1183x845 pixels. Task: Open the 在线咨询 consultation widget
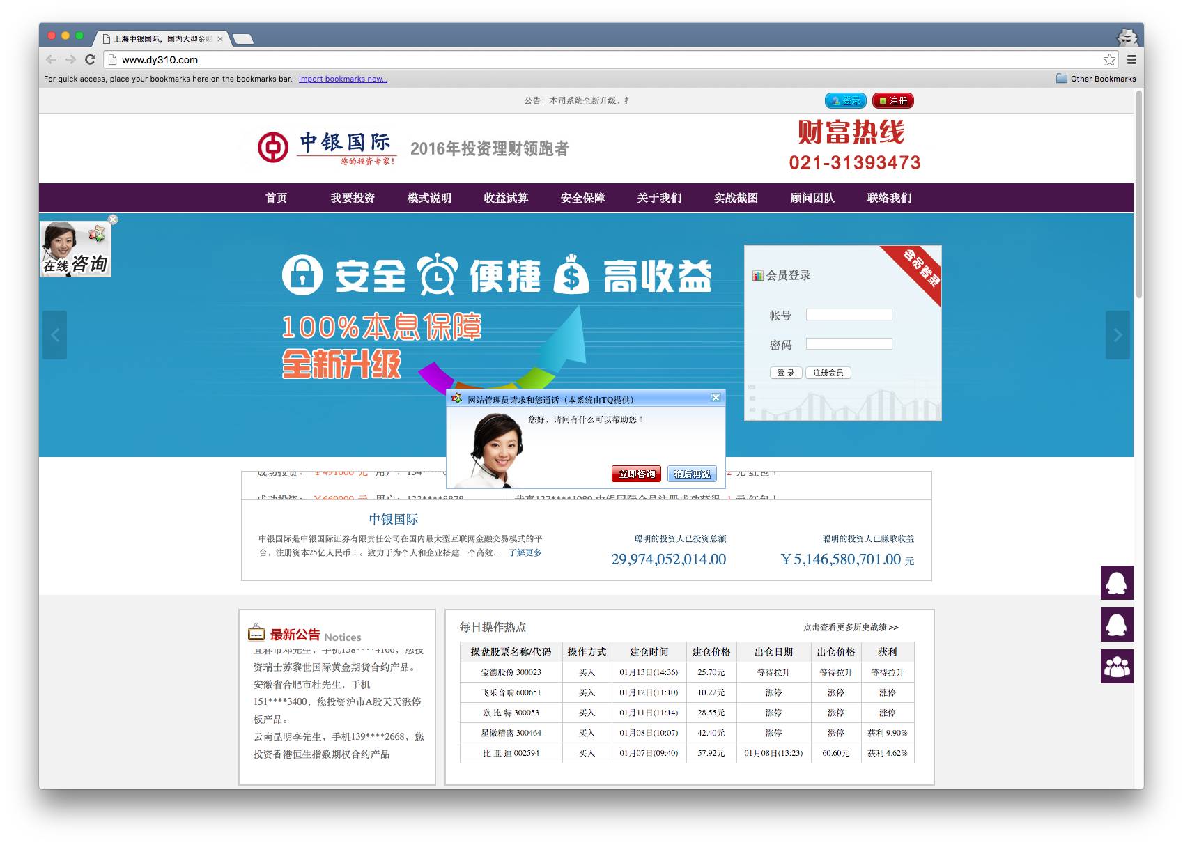tap(75, 249)
